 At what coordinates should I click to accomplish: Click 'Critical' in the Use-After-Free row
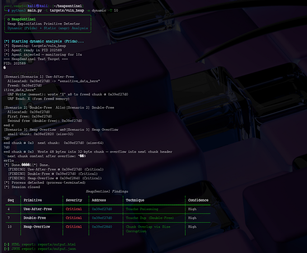pos(74,209)
